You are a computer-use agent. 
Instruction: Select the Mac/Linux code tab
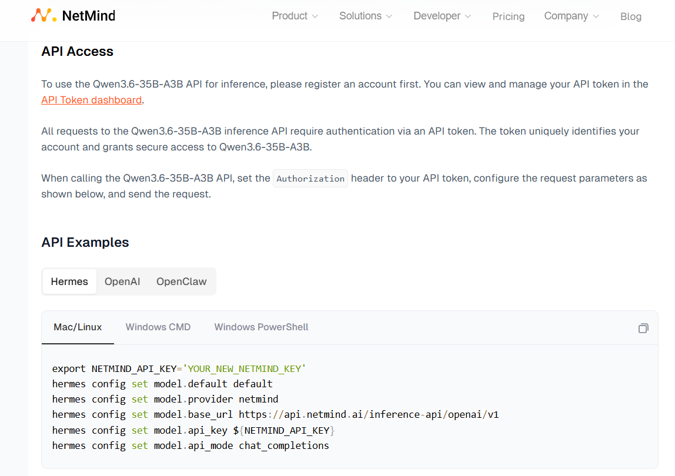click(78, 327)
